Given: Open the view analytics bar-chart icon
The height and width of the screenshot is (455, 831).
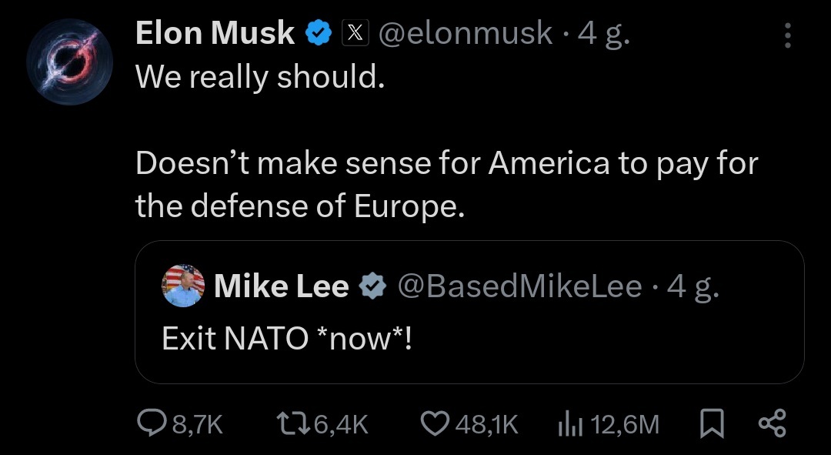Looking at the screenshot, I should (x=568, y=423).
